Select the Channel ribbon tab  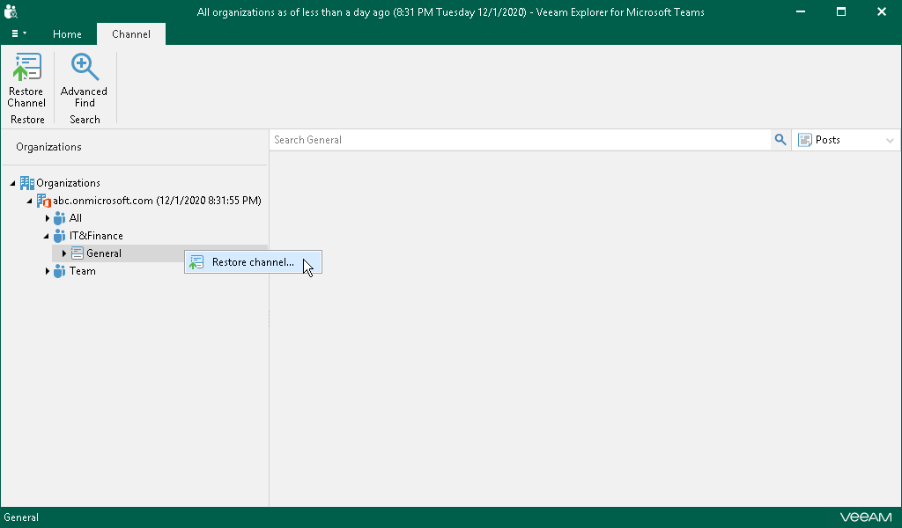[131, 34]
